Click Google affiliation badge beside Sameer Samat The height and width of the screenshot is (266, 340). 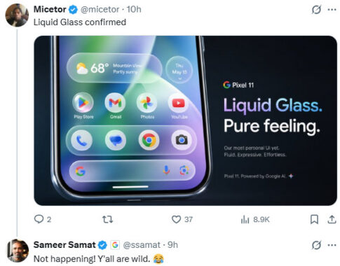coord(115,245)
